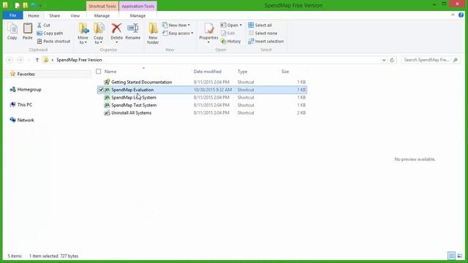Open the Delete dropdown arrow

(116, 42)
